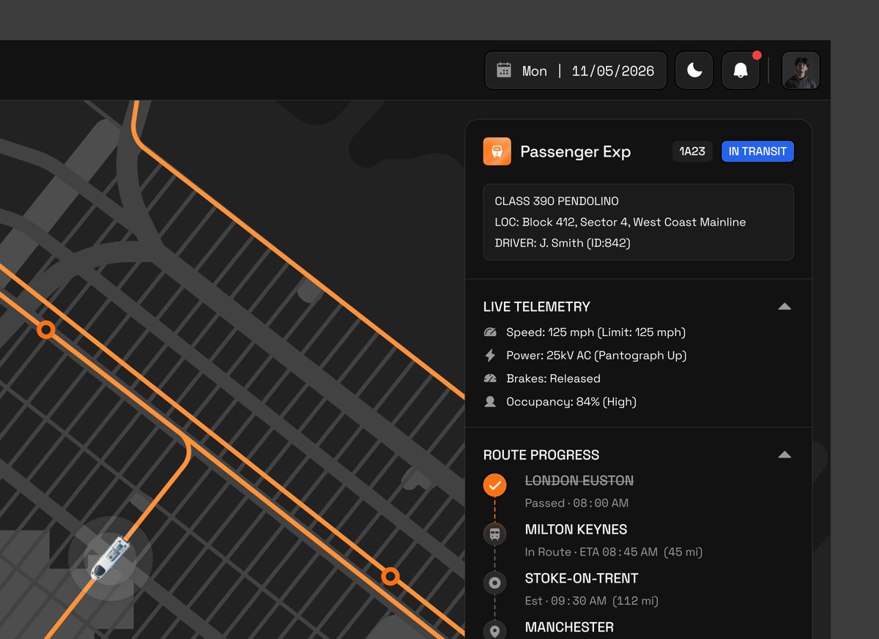Click the location pin icon for Manchester
The image size is (879, 639).
point(494,630)
